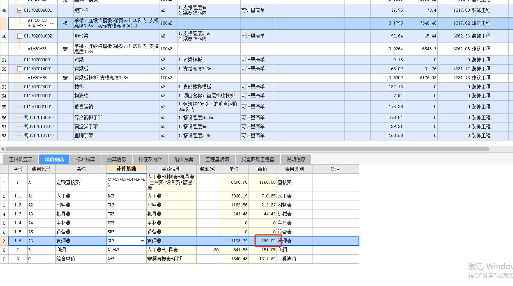Open the 特征及内容 tab
This screenshot has width=513, height=286.
pos(150,159)
